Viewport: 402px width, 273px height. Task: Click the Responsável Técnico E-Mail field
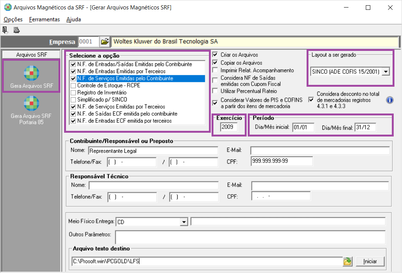(320, 186)
